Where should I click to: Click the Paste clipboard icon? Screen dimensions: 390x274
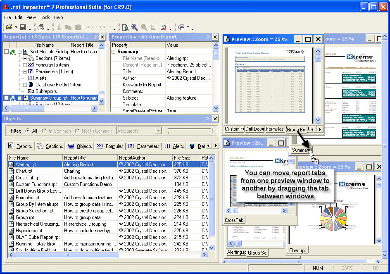[78, 27]
